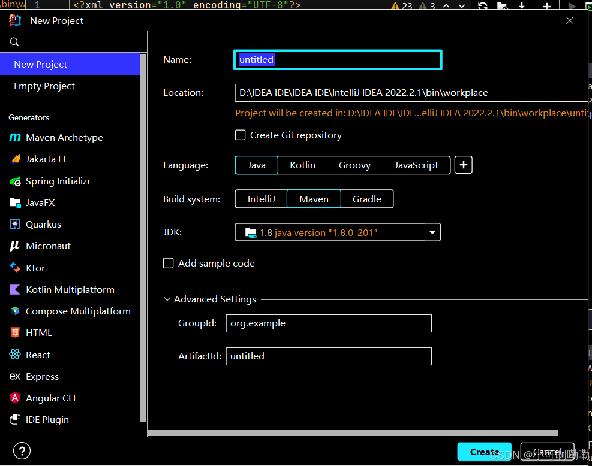Choose Maven build system
Viewport: 592px width, 466px height.
[314, 199]
